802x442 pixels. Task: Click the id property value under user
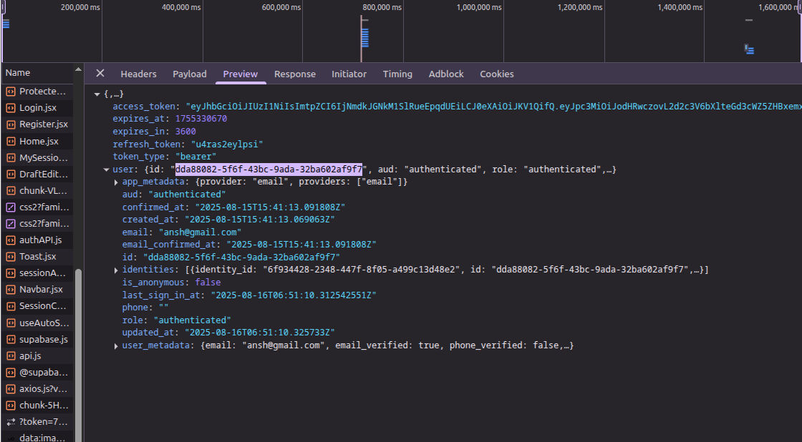tap(241, 257)
